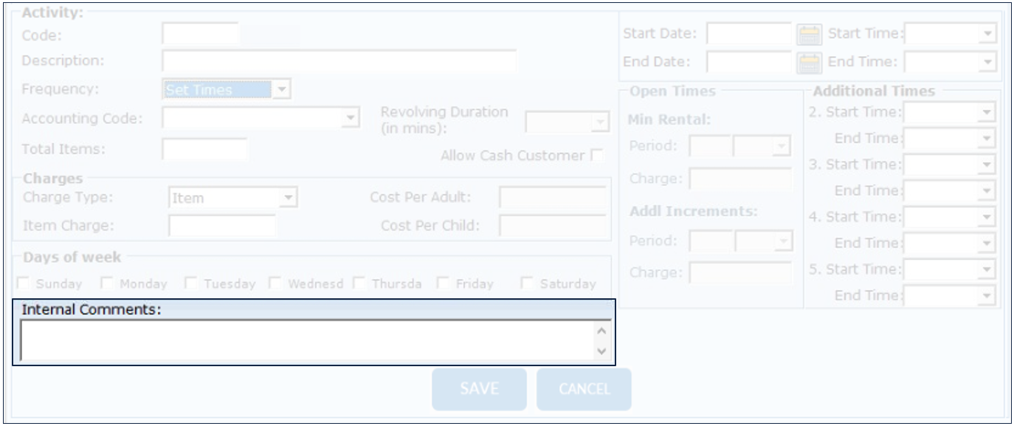
Task: Select the Monday checkbox
Action: (x=108, y=284)
